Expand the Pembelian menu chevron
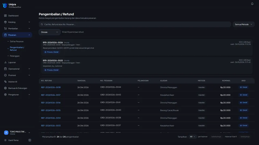259x145 pixels. (29, 28)
